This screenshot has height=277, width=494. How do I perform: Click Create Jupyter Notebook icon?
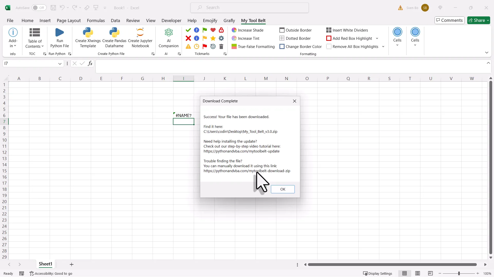tap(140, 33)
